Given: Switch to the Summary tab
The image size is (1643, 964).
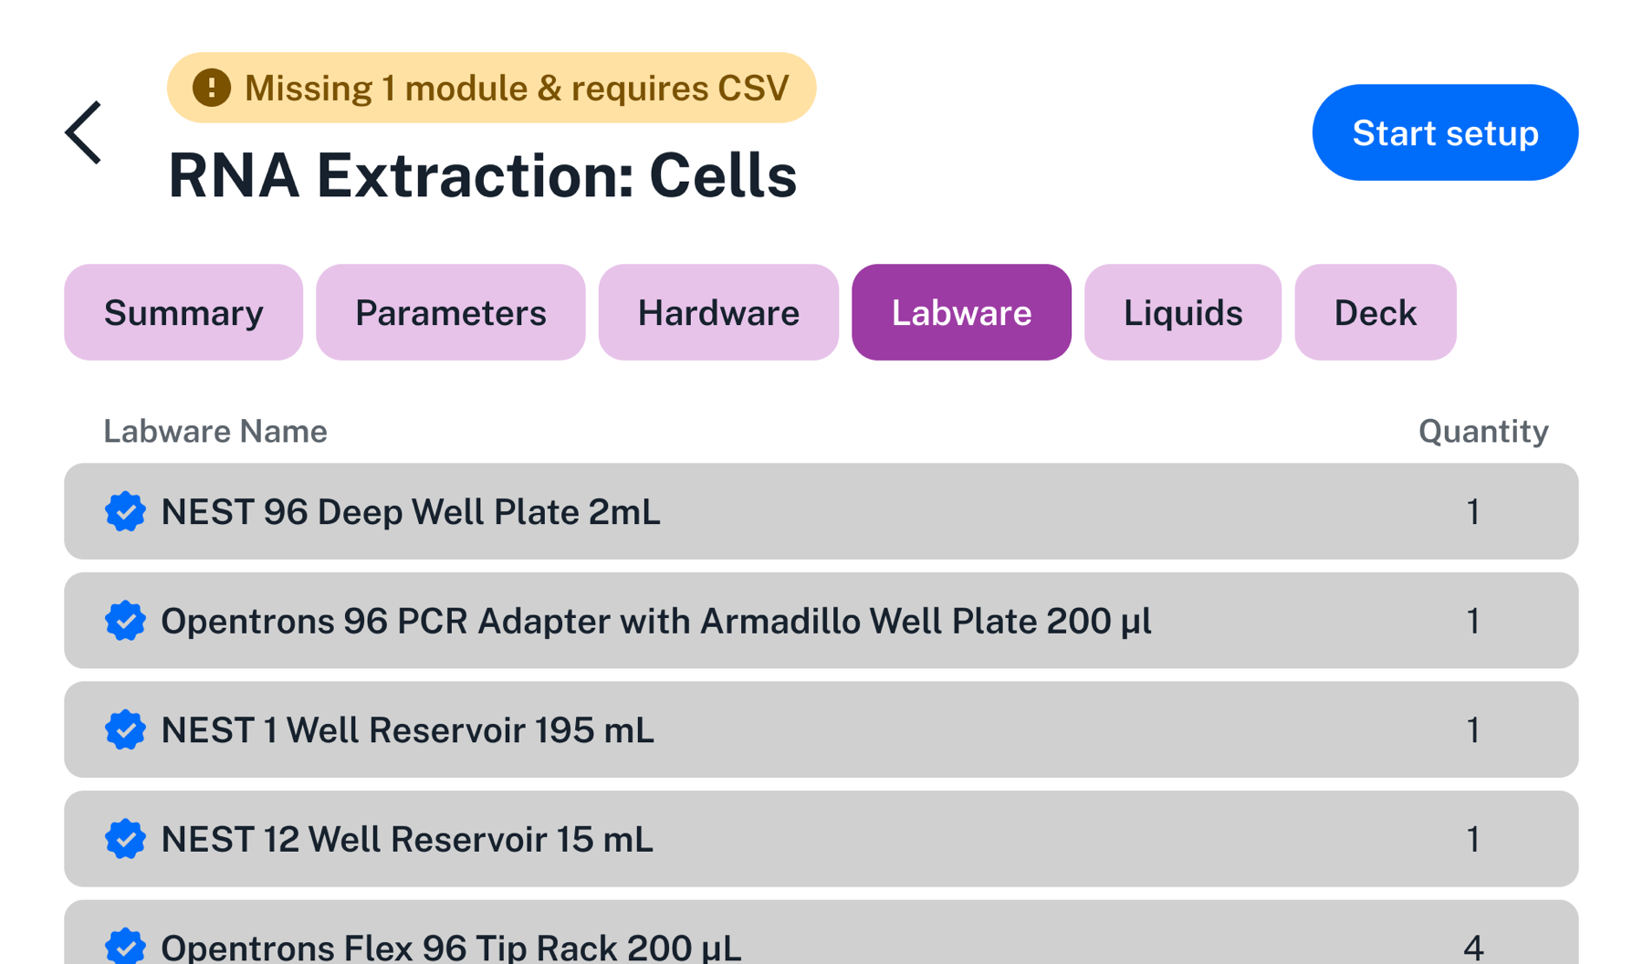Looking at the screenshot, I should (x=183, y=312).
